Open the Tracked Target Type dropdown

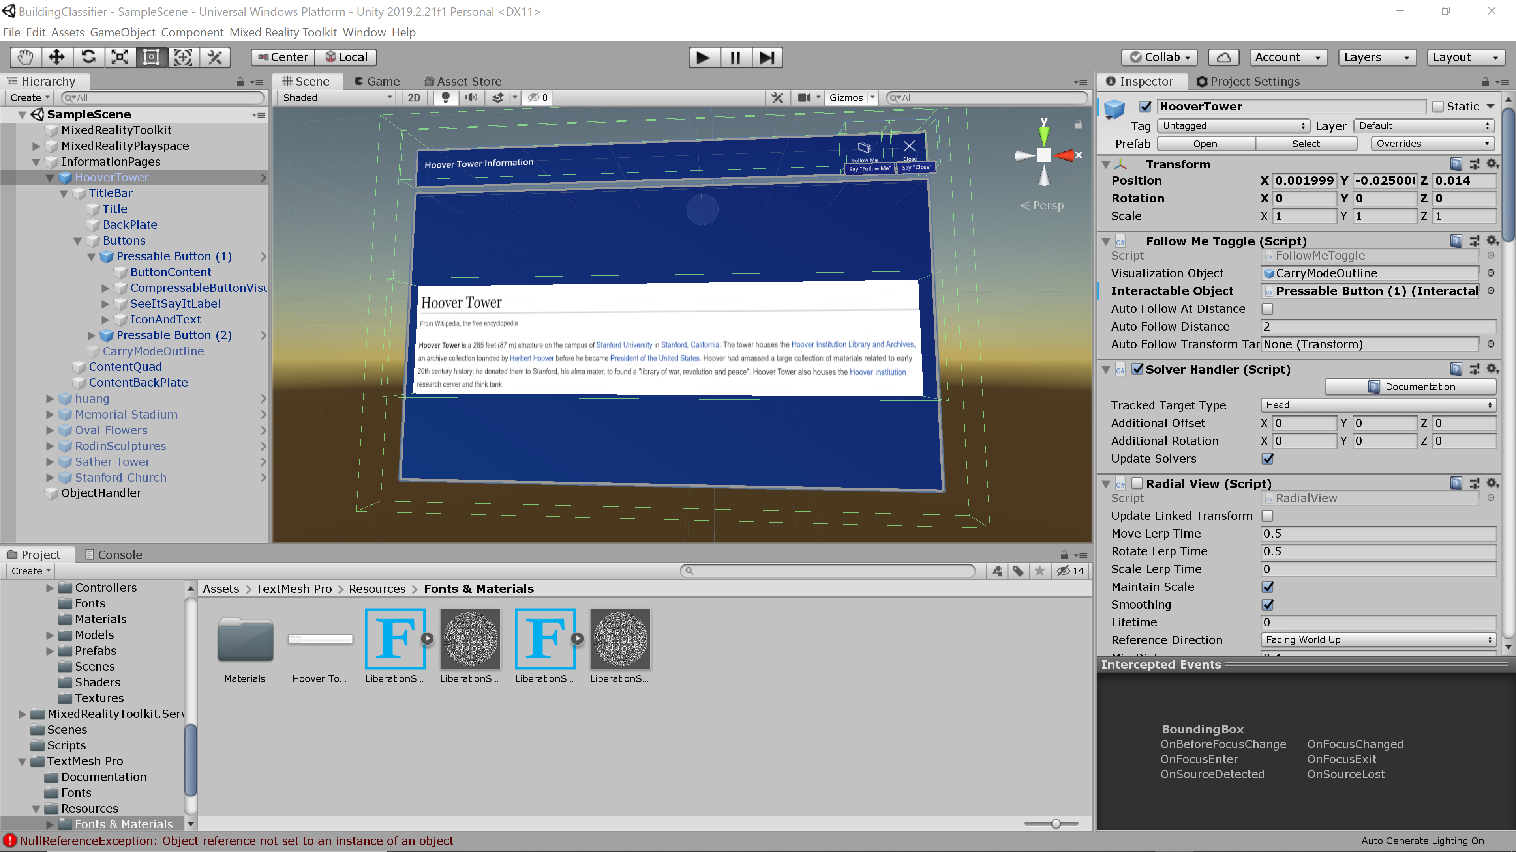tap(1377, 405)
